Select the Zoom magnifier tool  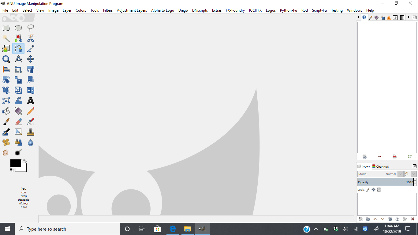[6, 59]
